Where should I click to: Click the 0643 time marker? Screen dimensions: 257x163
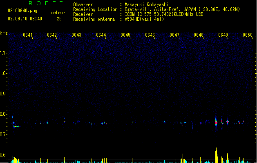pyautogui.click(x=76, y=35)
